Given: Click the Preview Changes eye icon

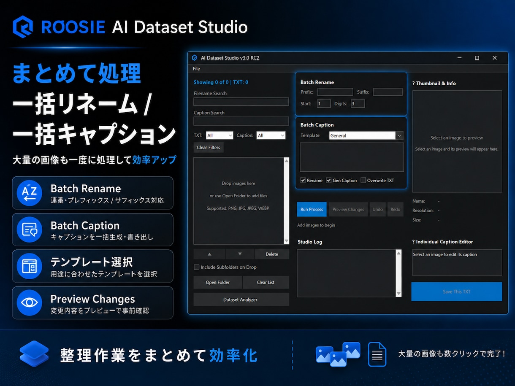Looking at the screenshot, I should click(x=29, y=302).
